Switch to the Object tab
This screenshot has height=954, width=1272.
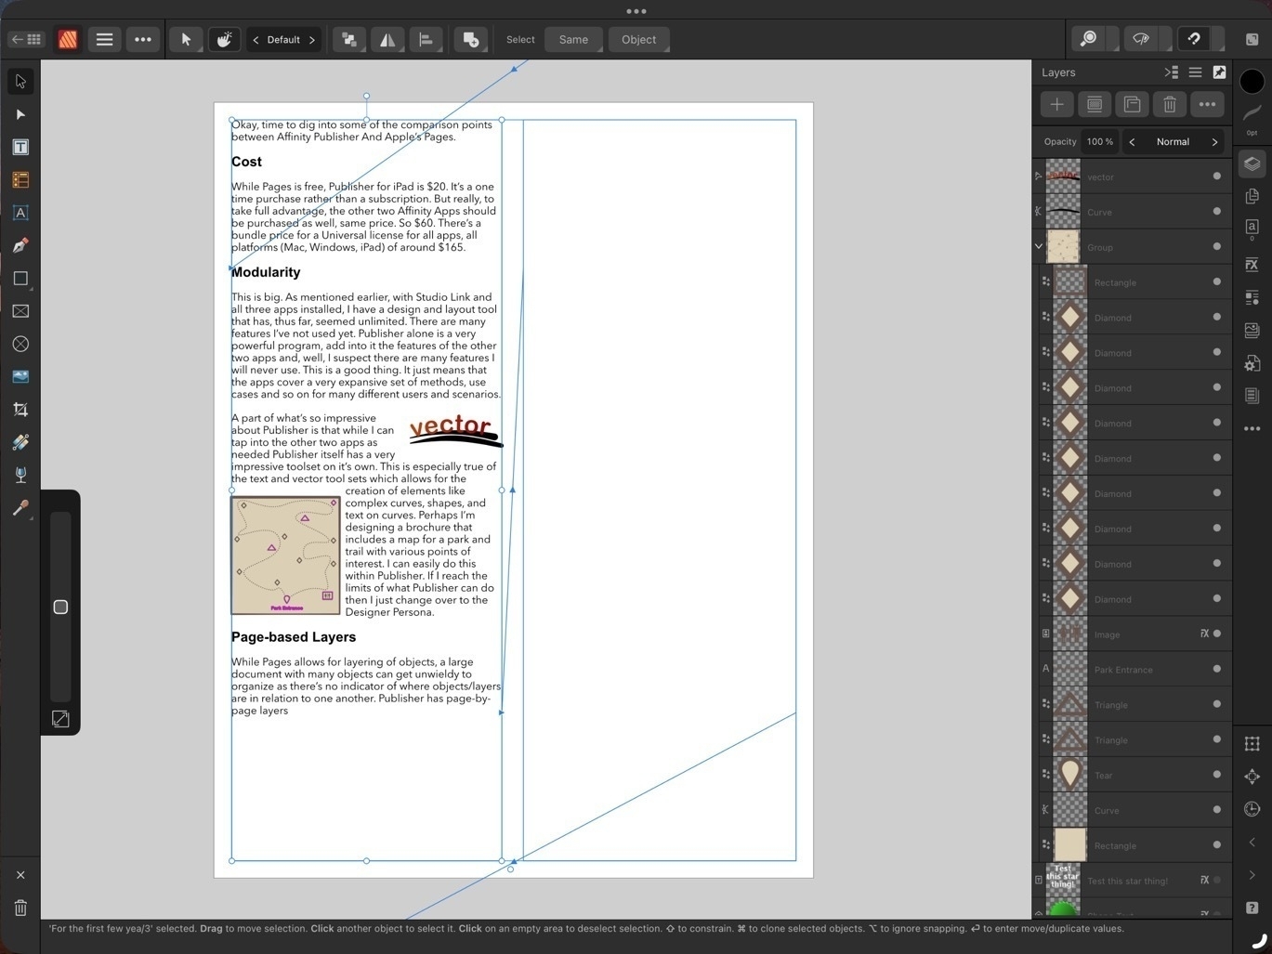[638, 39]
